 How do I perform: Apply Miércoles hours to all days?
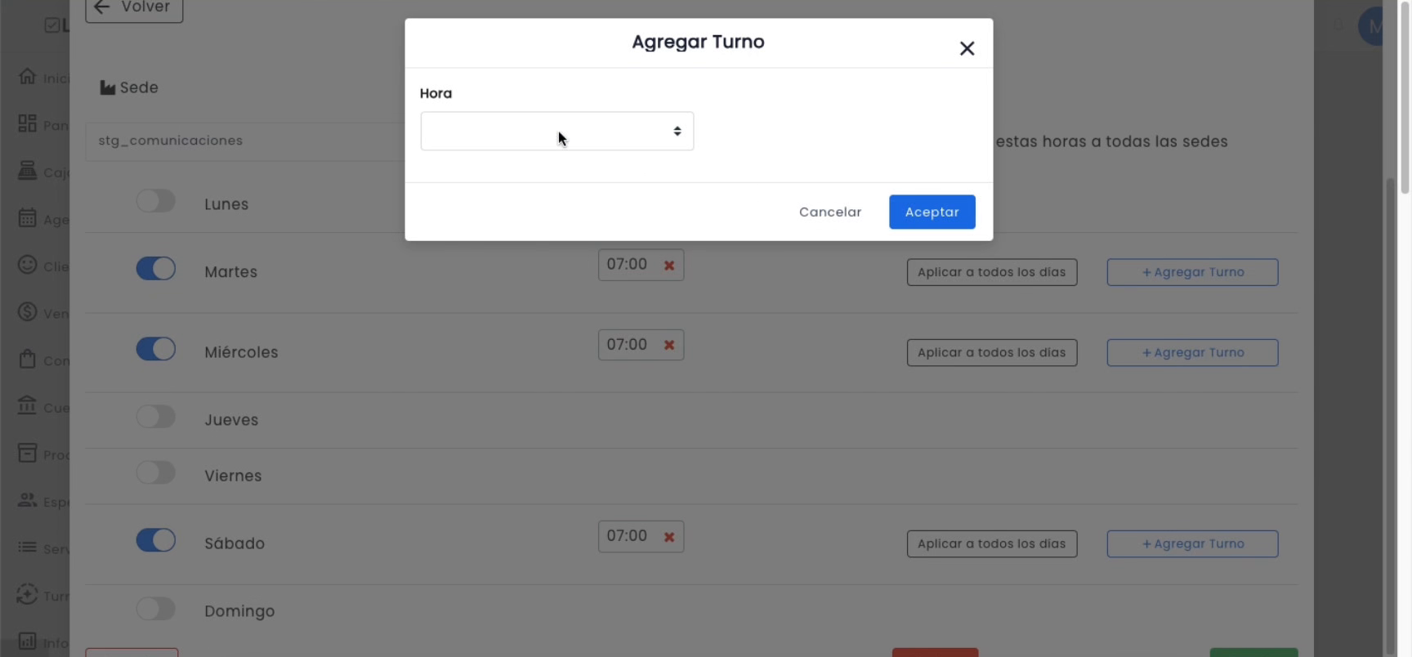[991, 352]
